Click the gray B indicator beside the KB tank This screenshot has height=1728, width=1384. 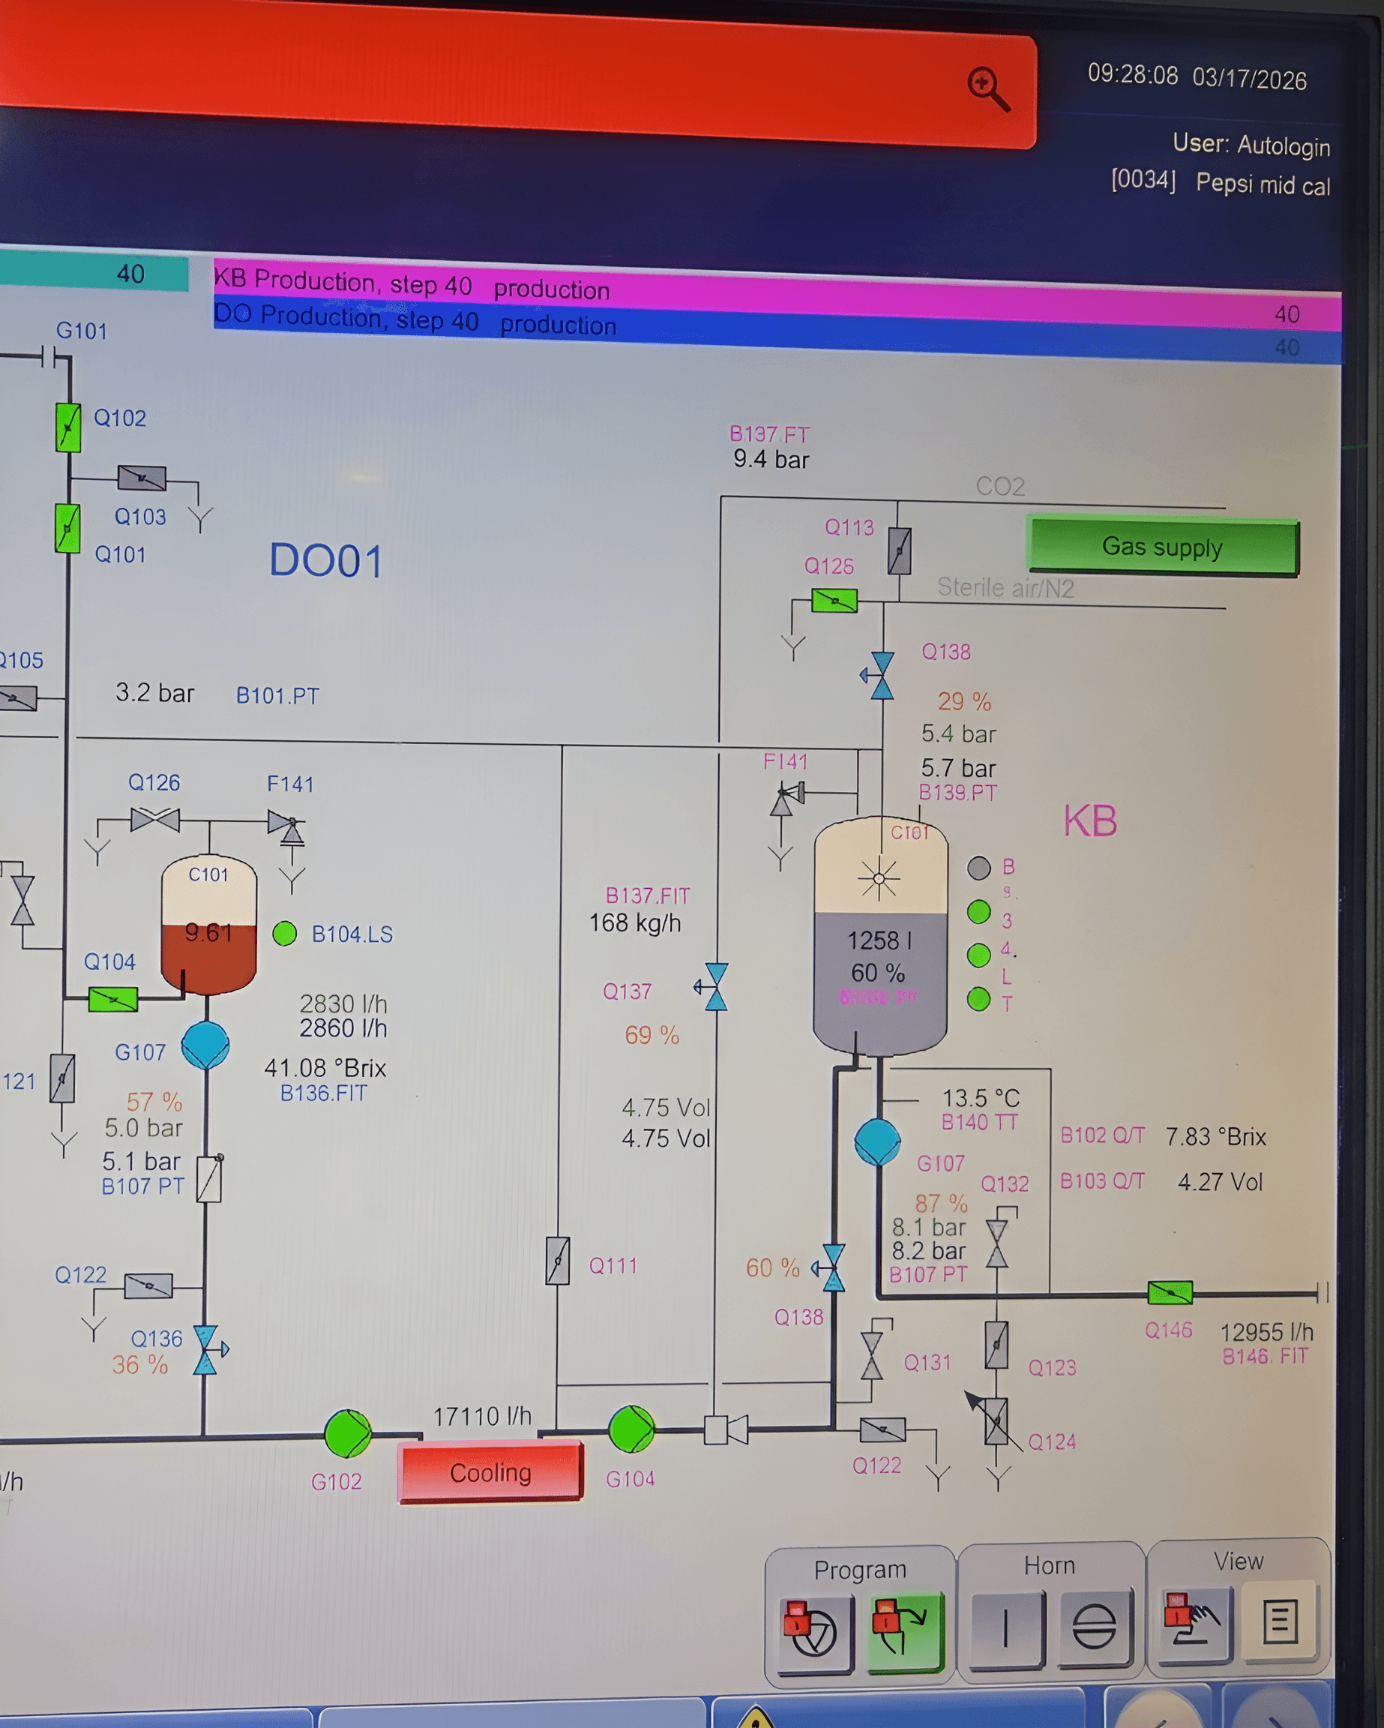tap(979, 867)
